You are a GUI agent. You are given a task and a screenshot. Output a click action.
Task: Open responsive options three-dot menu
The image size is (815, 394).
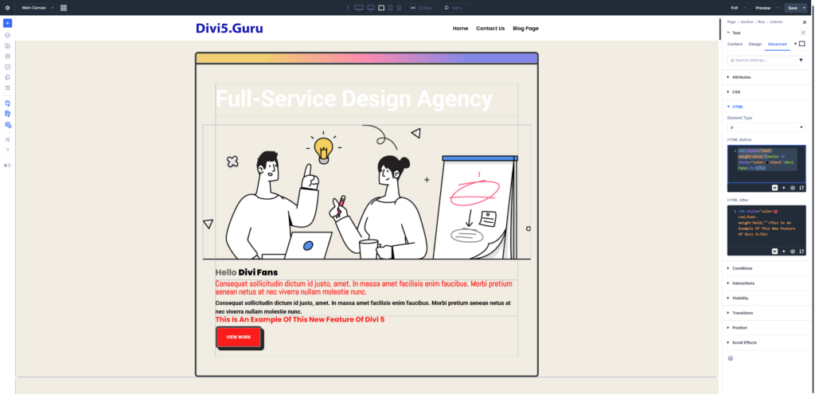pos(349,8)
